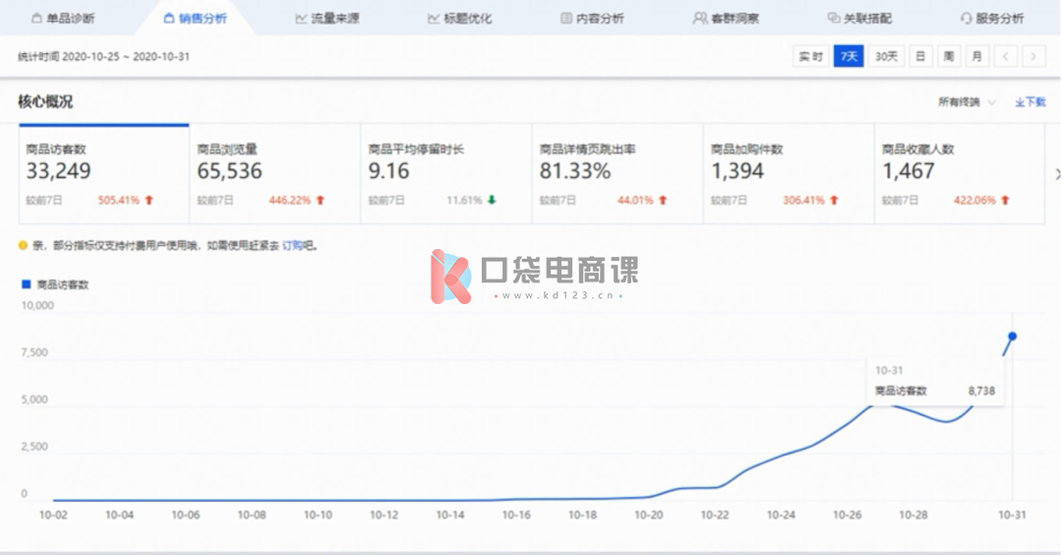
Task: Open the 单品诊断 tab
Action: 63,19
